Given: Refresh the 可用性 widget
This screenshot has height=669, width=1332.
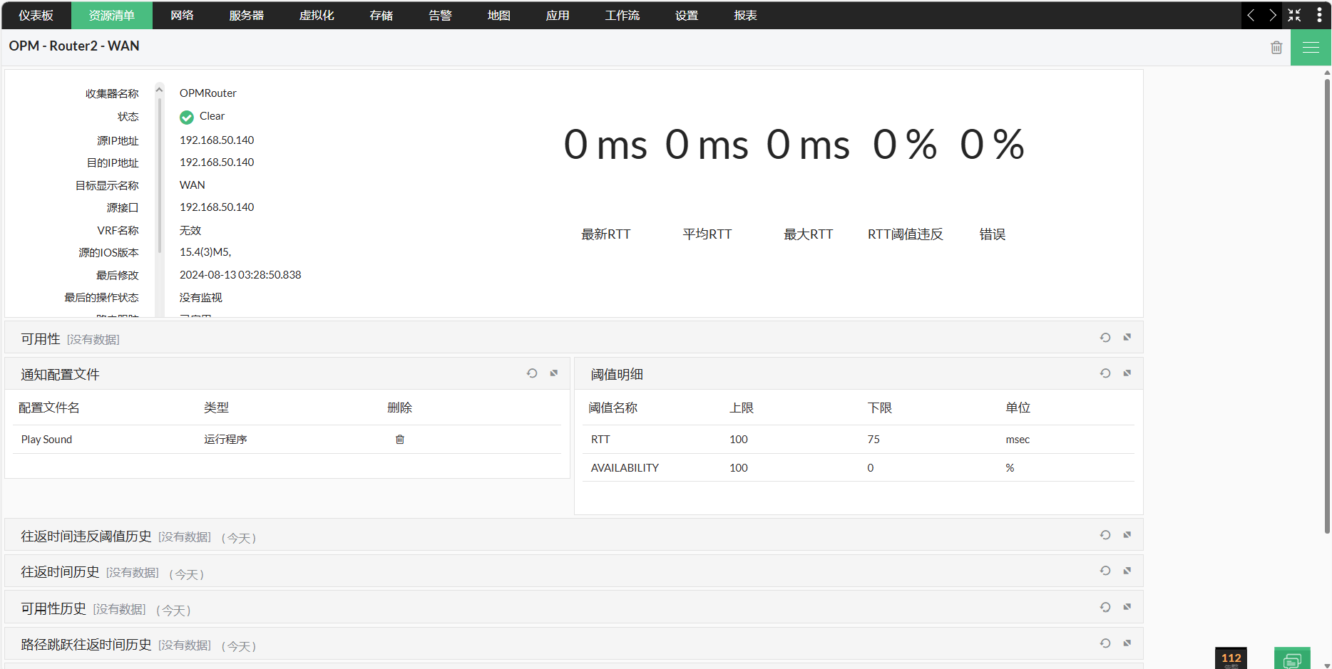Looking at the screenshot, I should point(1105,338).
